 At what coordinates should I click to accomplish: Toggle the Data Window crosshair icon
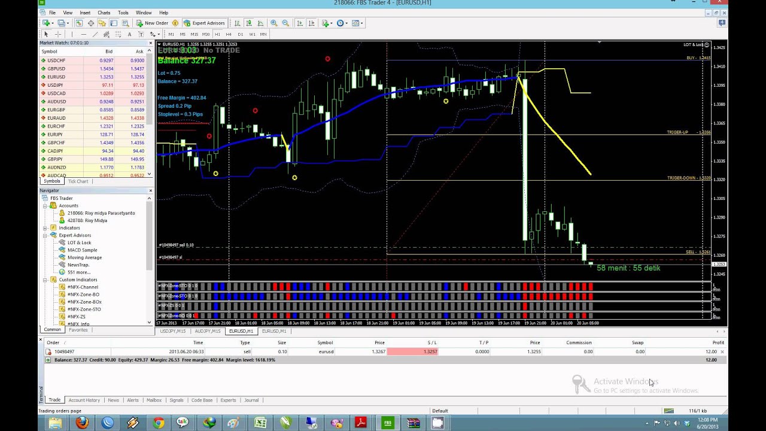point(90,23)
